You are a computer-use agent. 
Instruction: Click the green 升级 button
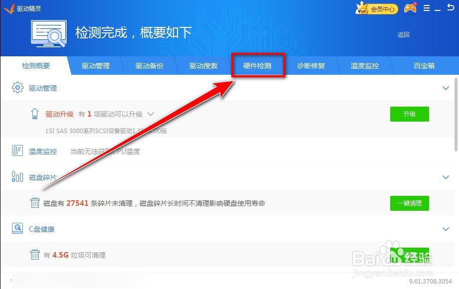(x=409, y=114)
